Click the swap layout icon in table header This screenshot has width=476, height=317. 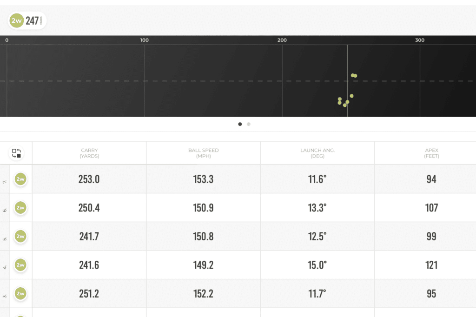[16, 153]
